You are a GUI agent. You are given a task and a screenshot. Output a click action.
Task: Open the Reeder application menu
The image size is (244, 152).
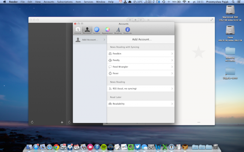13,2
